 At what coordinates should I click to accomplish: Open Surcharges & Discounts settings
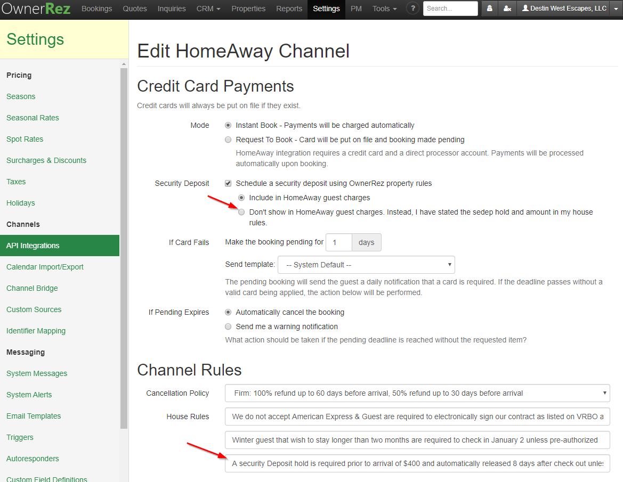pyautogui.click(x=46, y=160)
